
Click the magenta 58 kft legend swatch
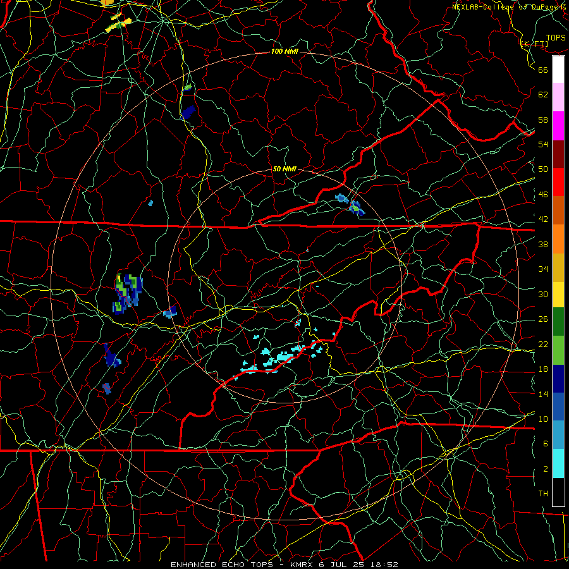click(x=558, y=126)
